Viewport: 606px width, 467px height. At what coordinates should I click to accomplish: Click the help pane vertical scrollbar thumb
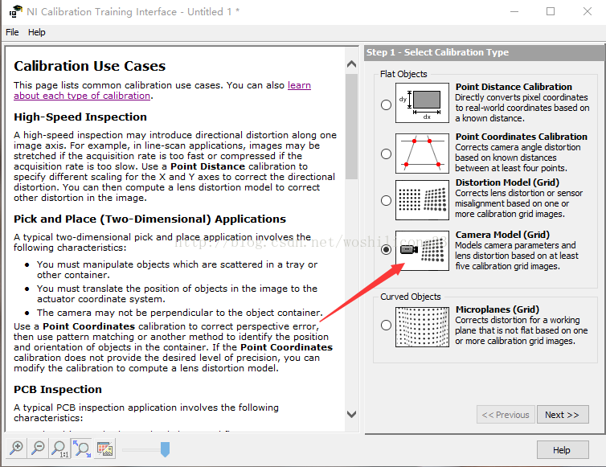tap(351, 126)
